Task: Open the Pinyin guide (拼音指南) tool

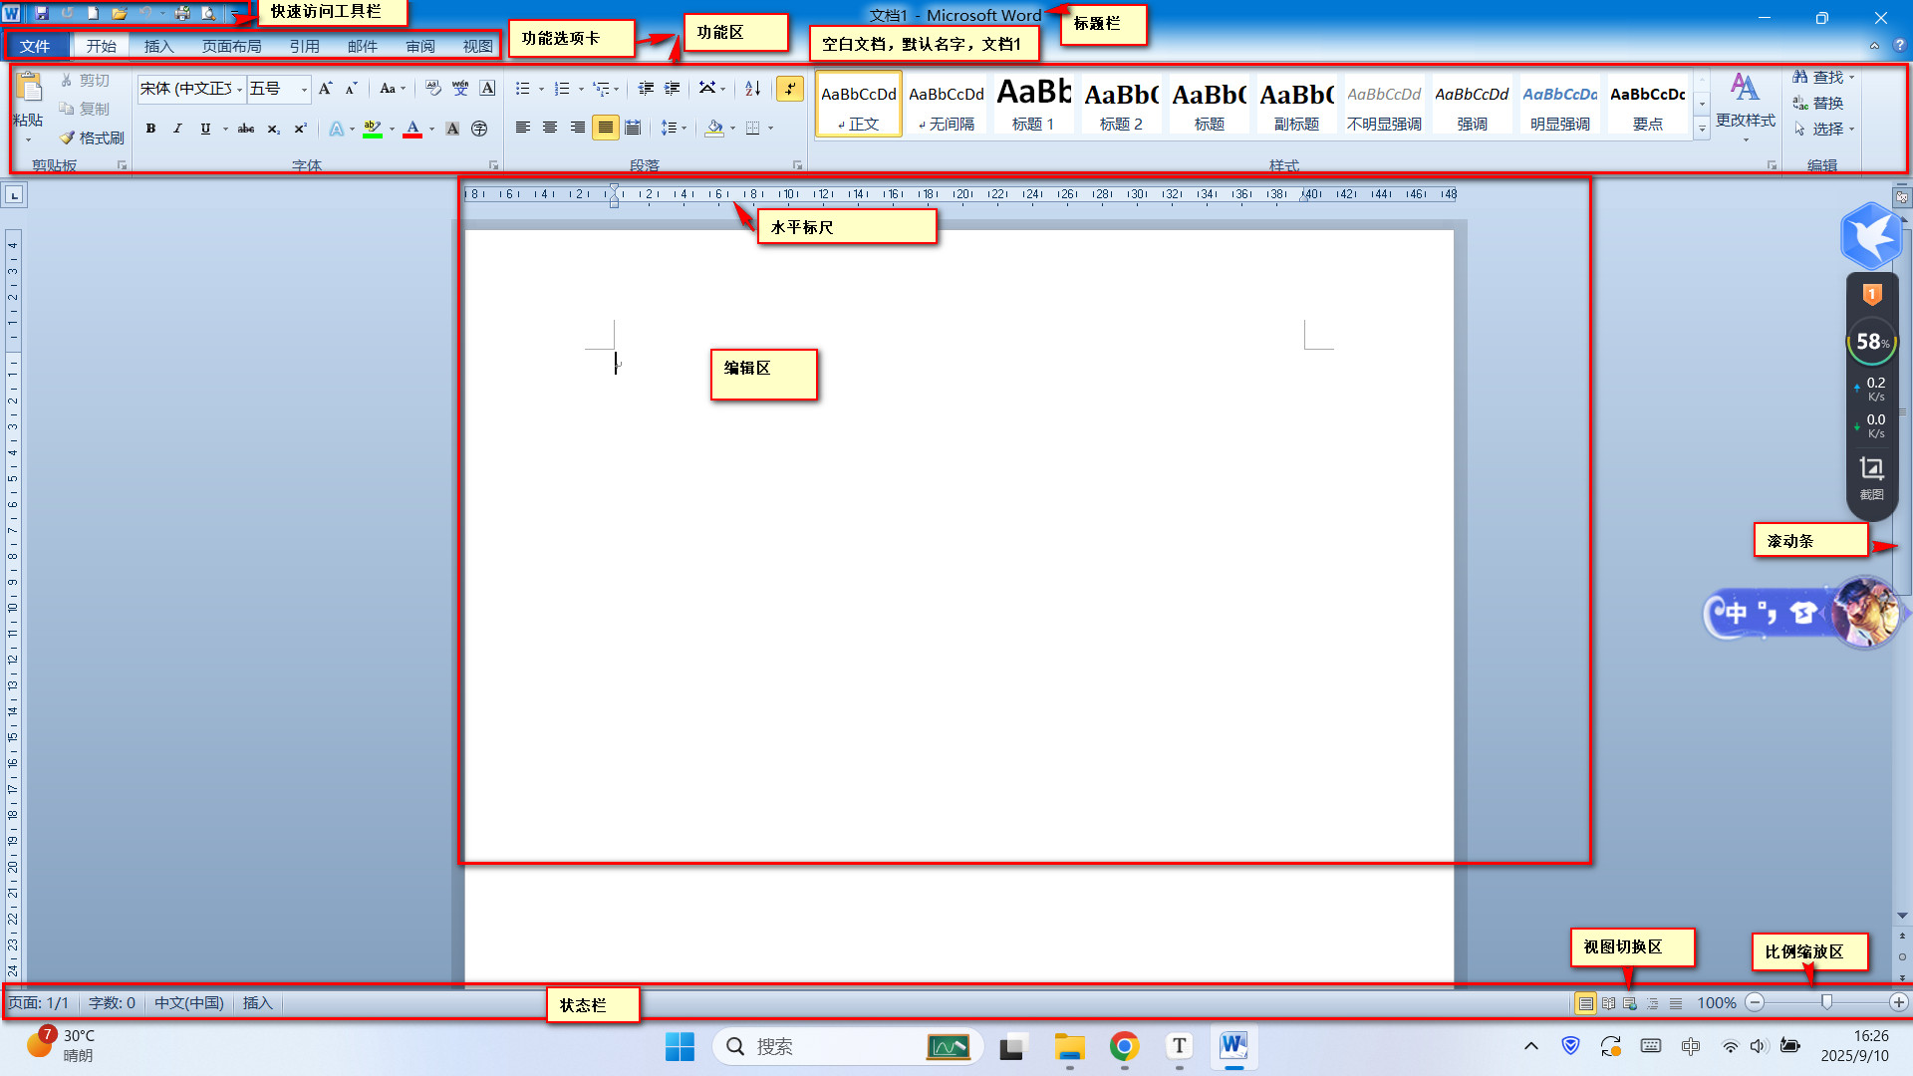Action: pos(460,89)
